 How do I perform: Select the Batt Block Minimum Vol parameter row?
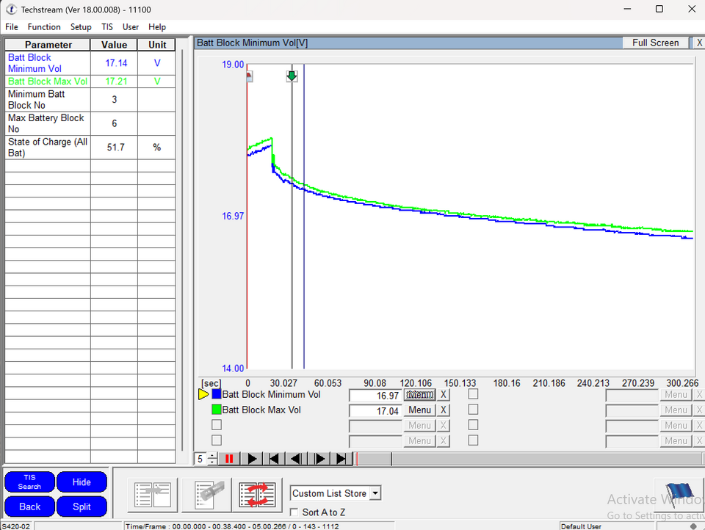[90, 63]
